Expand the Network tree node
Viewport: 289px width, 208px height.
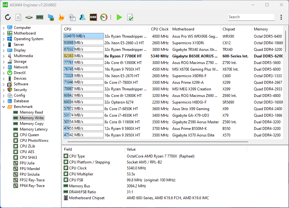[4, 67]
